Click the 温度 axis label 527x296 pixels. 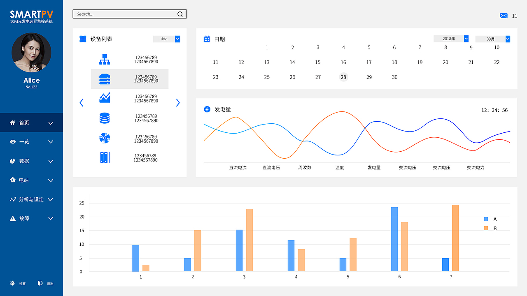point(339,168)
